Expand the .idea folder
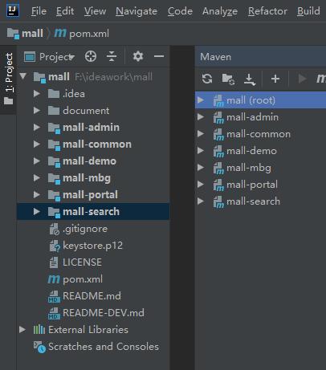The image size is (326, 370). coord(37,94)
